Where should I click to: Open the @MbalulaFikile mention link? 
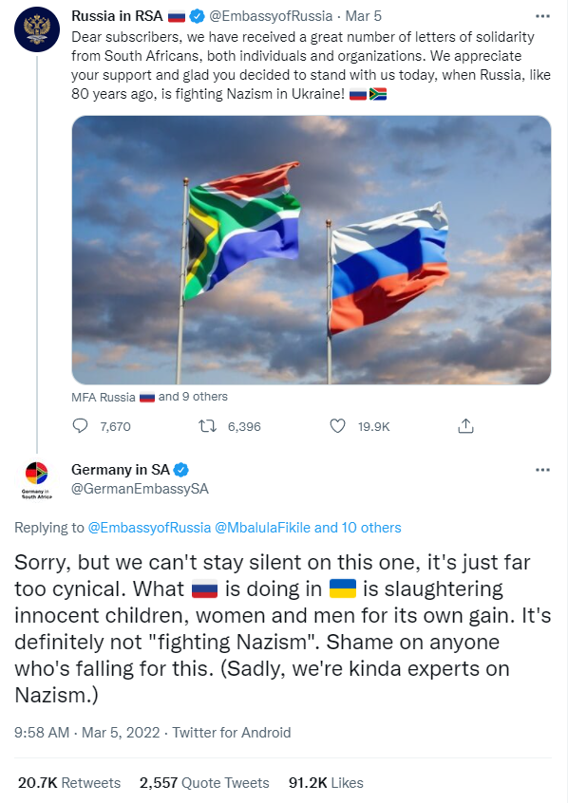pos(262,528)
